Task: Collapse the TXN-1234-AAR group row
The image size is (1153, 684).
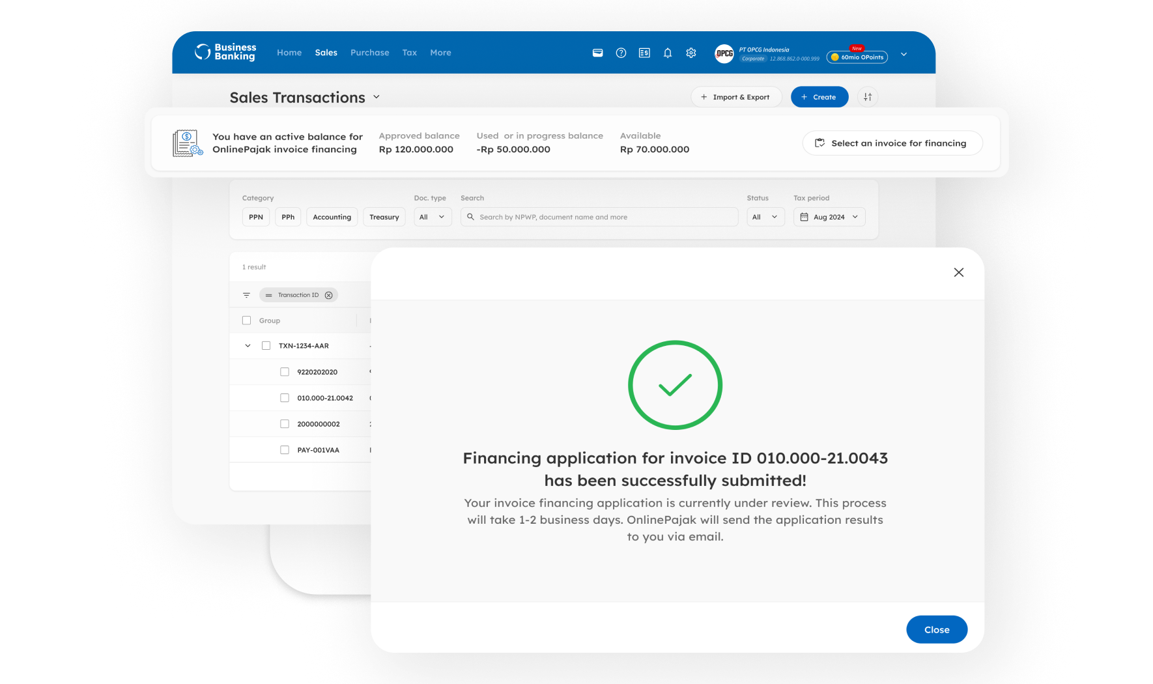Action: 247,345
